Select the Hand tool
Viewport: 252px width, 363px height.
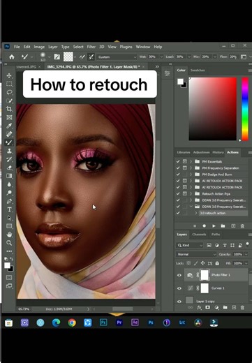click(x=9, y=235)
